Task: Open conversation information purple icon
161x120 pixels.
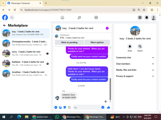Action: click(x=107, y=28)
